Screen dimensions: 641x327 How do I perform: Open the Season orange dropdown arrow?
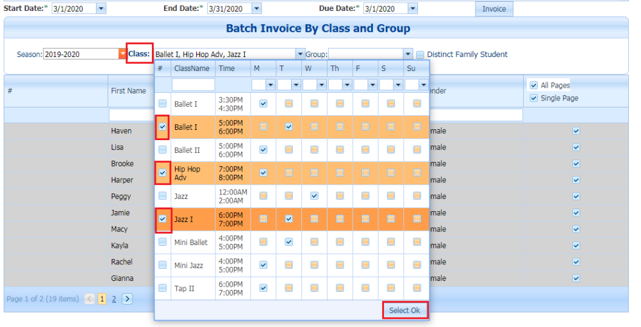point(122,54)
